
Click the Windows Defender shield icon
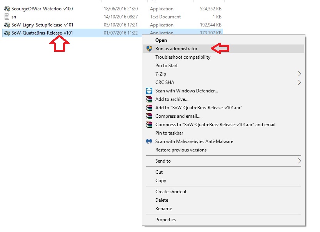click(149, 91)
